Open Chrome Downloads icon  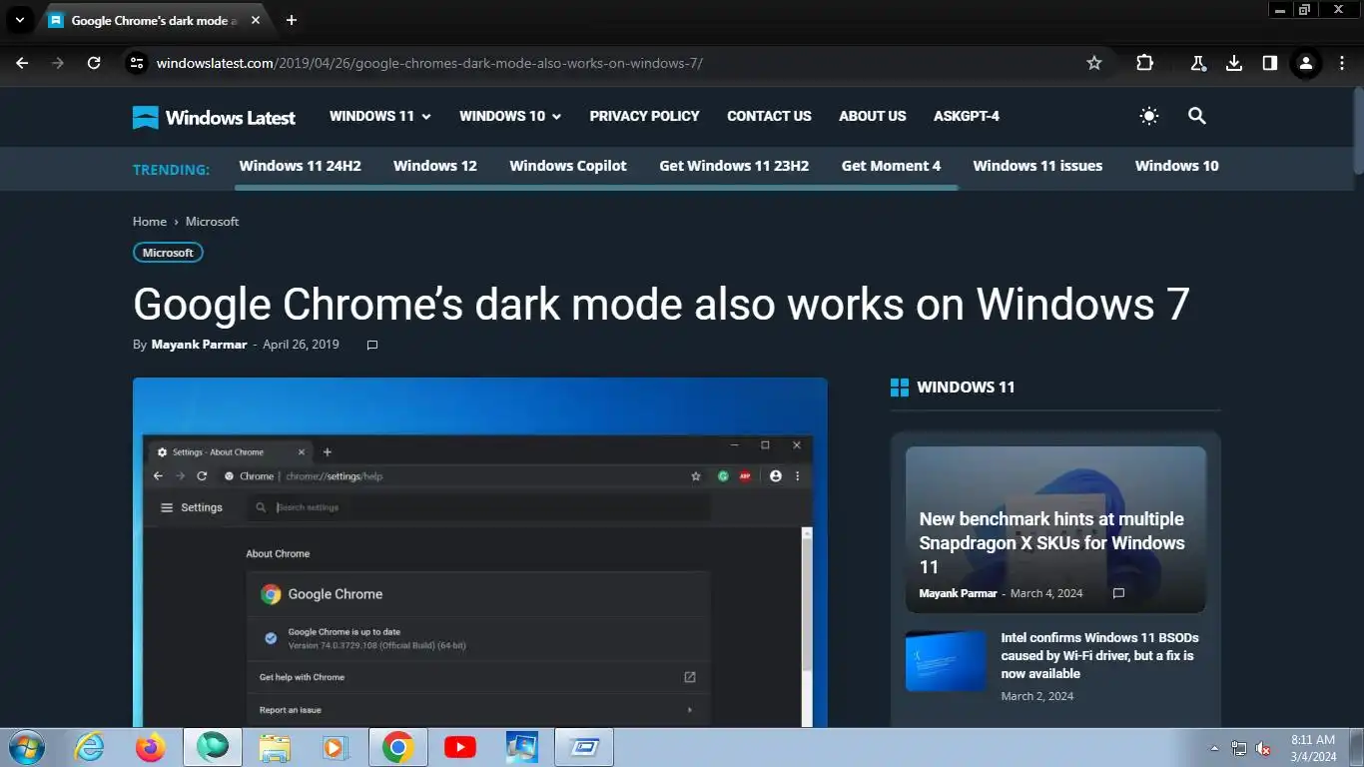pos(1234,63)
